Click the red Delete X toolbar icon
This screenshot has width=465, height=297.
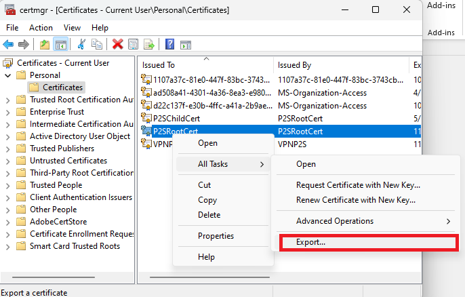point(117,44)
